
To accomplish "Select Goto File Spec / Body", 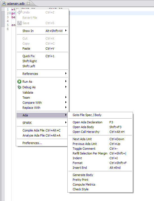I will [x=100, y=115].
